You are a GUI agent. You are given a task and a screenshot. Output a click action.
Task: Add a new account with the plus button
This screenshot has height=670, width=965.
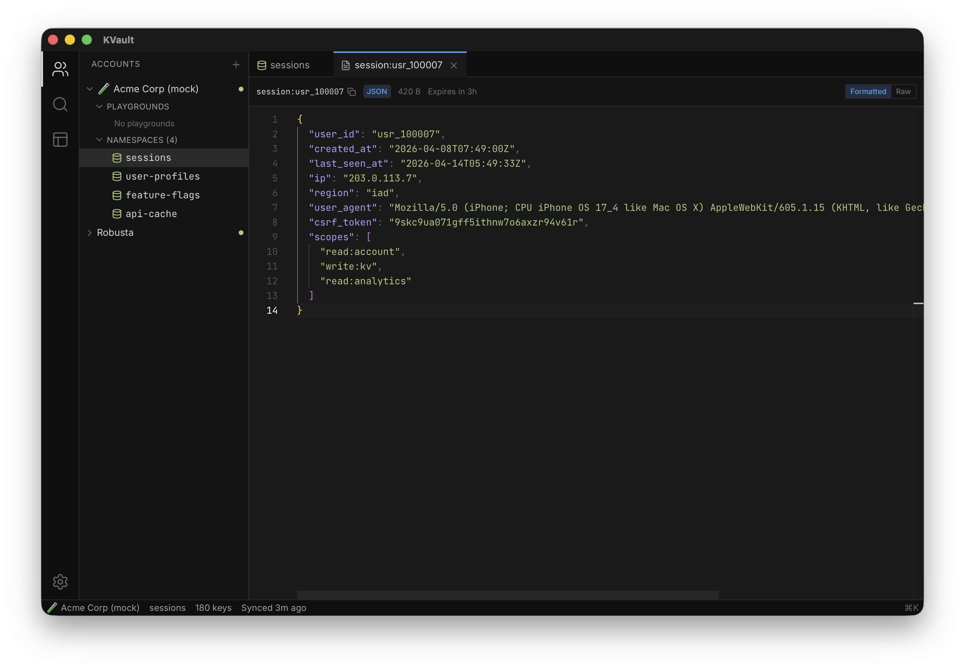coord(236,65)
